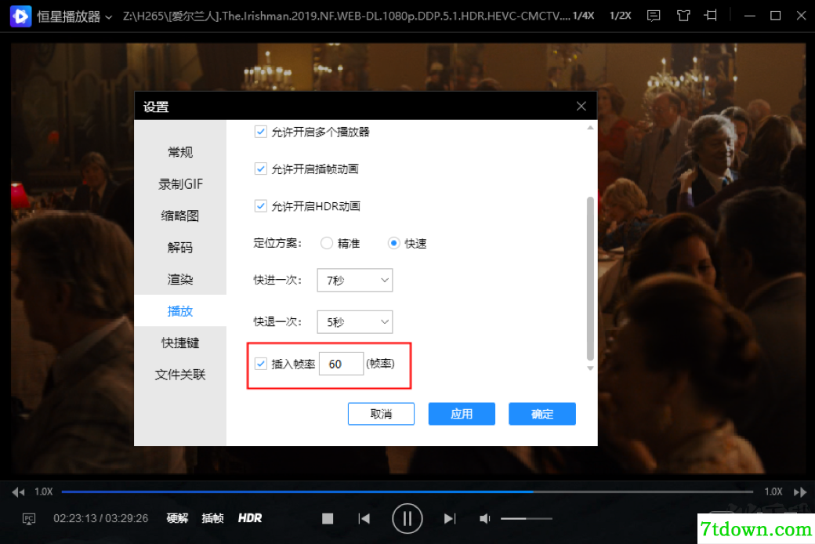Expand the 恒星播放器 menu arrow
The image size is (815, 544).
[109, 17]
